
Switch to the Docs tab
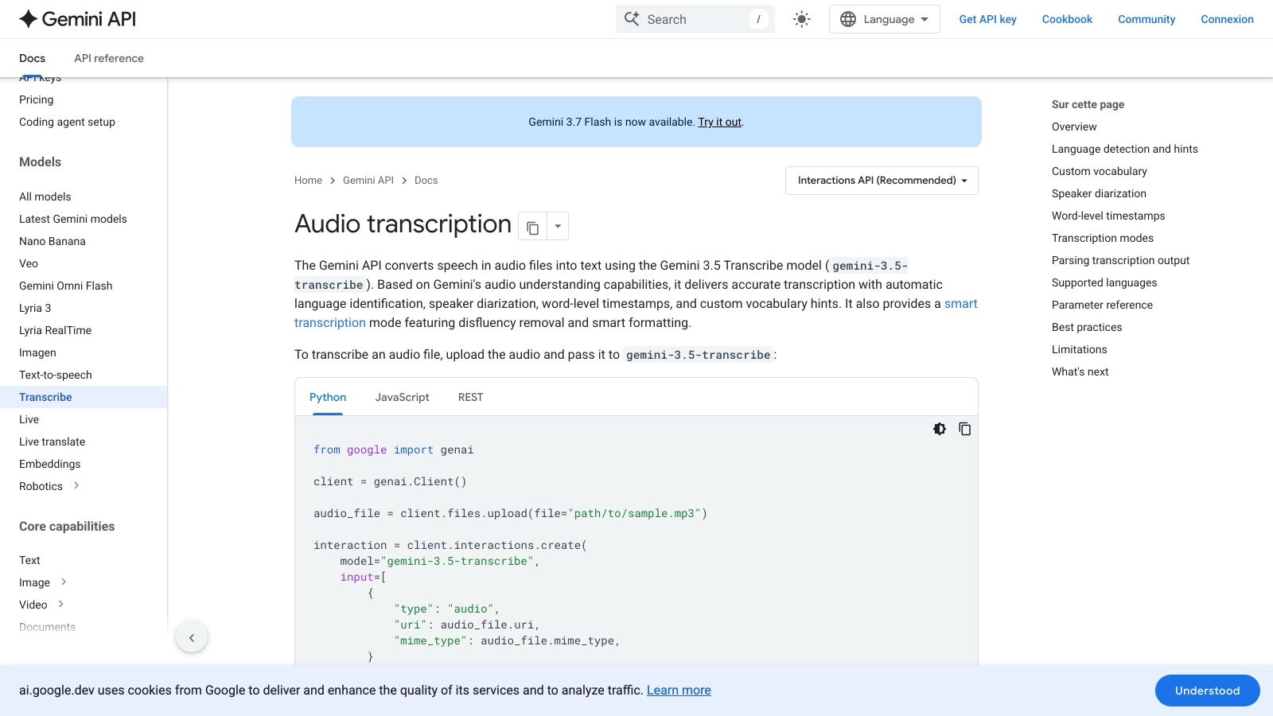(32, 58)
